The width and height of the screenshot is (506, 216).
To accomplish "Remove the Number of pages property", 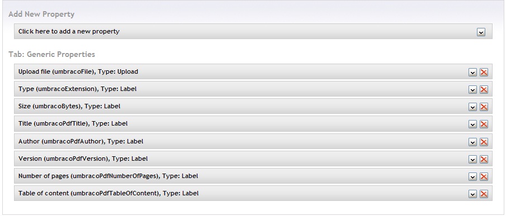I will tap(484, 177).
